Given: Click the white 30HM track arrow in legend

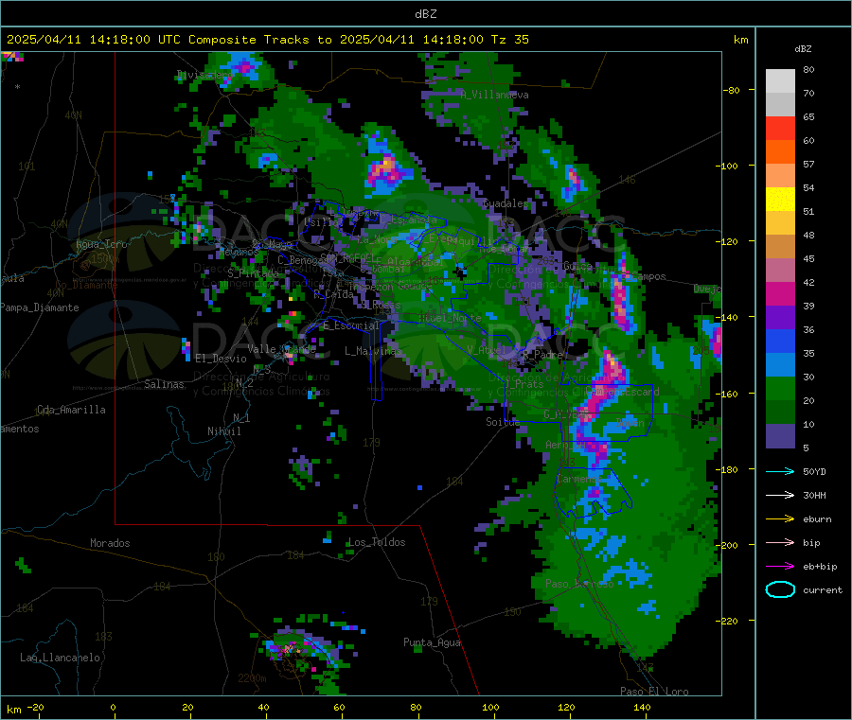Looking at the screenshot, I should tap(780, 495).
